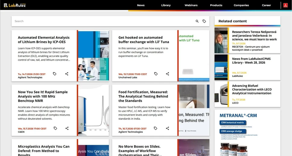Open the METRANAL-CRM advertisement banner
This screenshot has height=156, width=292.
(x=247, y=133)
